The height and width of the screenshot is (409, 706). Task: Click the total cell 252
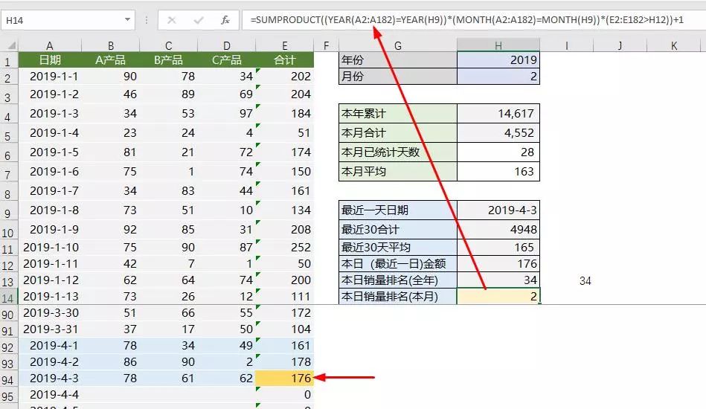pyautogui.click(x=285, y=247)
